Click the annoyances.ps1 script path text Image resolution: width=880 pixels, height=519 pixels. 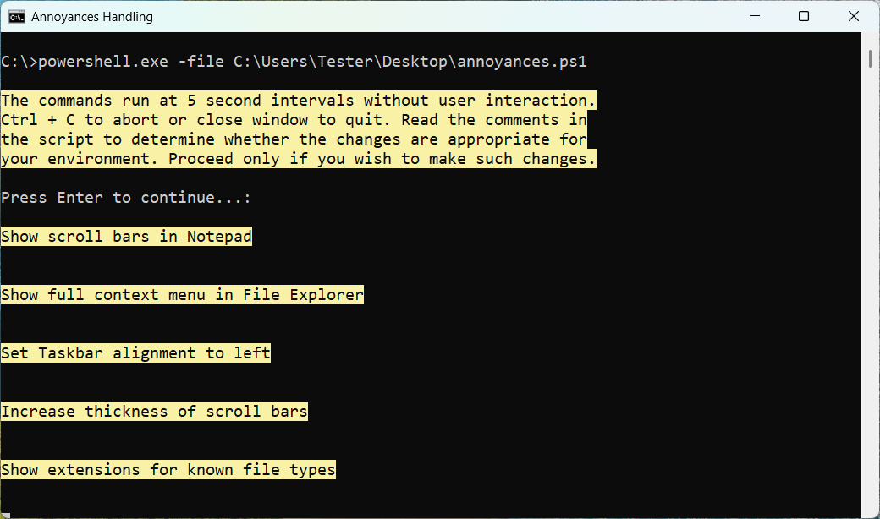(x=410, y=61)
